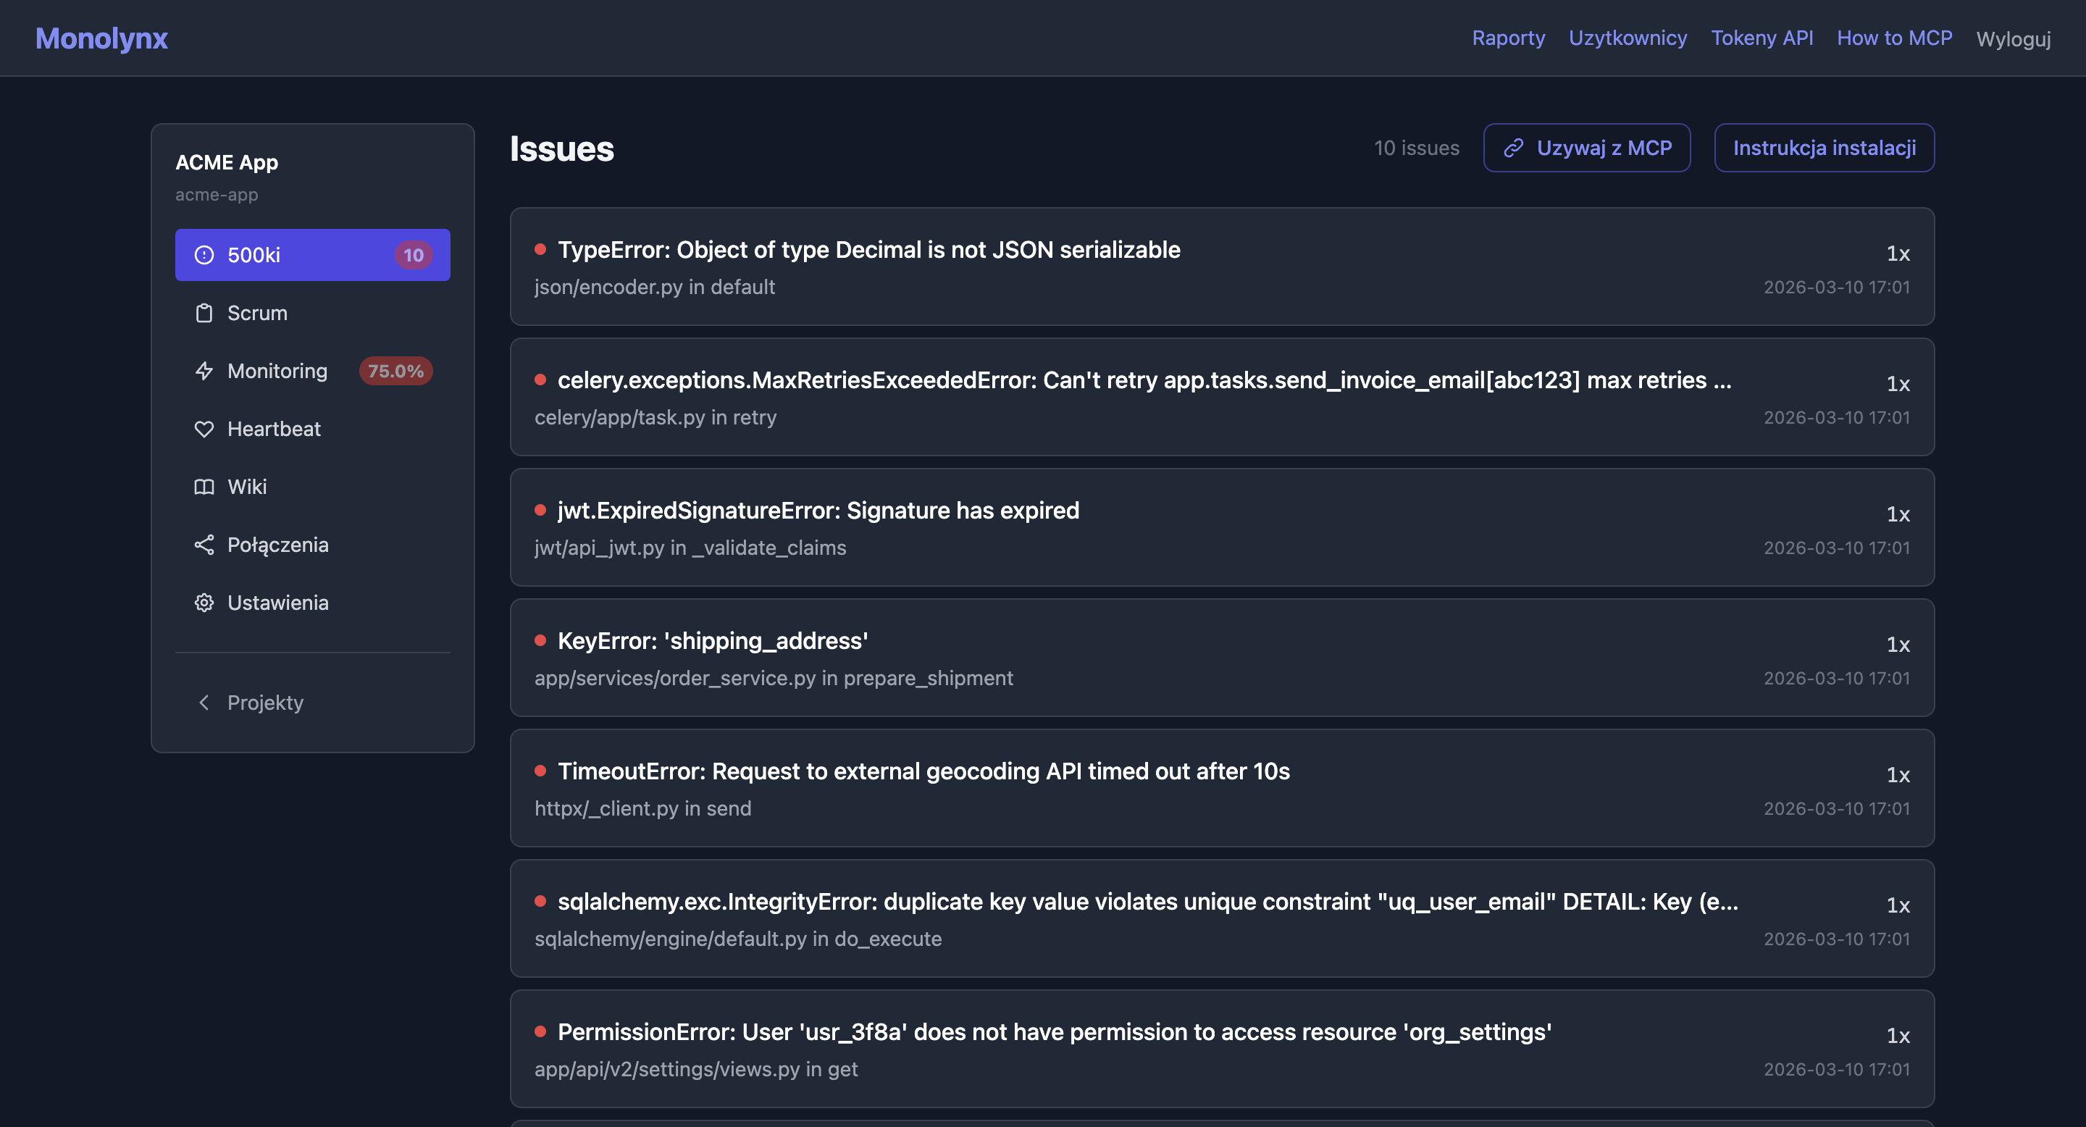Open the KeyError shipping_address issue
This screenshot has width=2086, height=1127.
(713, 641)
